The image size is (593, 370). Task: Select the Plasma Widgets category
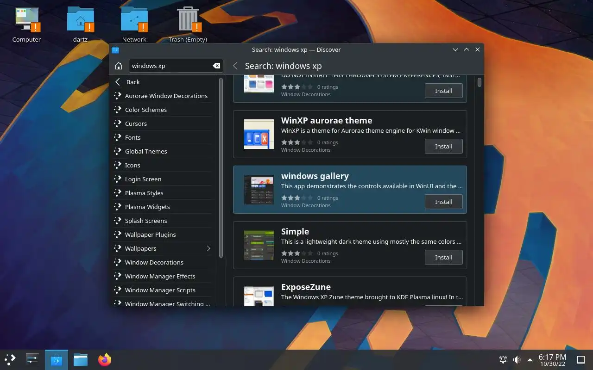point(163,207)
